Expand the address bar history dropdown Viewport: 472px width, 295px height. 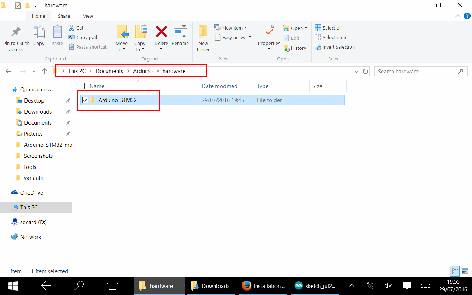click(357, 72)
